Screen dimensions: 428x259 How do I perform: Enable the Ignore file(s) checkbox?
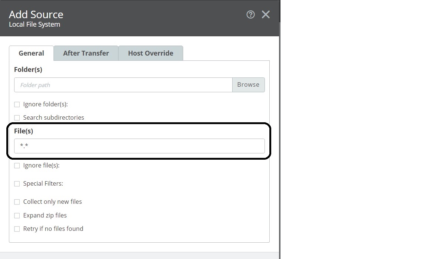[17, 166]
